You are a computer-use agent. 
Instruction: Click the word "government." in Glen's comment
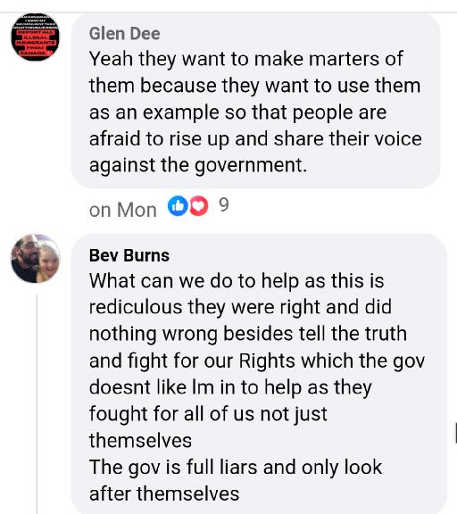(x=251, y=165)
